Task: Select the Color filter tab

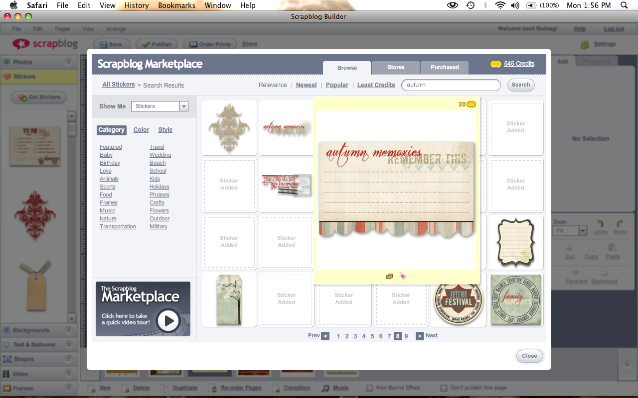Action: tap(141, 130)
